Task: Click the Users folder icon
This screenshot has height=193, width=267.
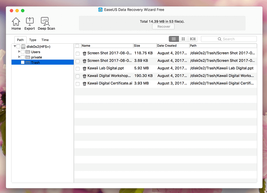Action: [28, 52]
